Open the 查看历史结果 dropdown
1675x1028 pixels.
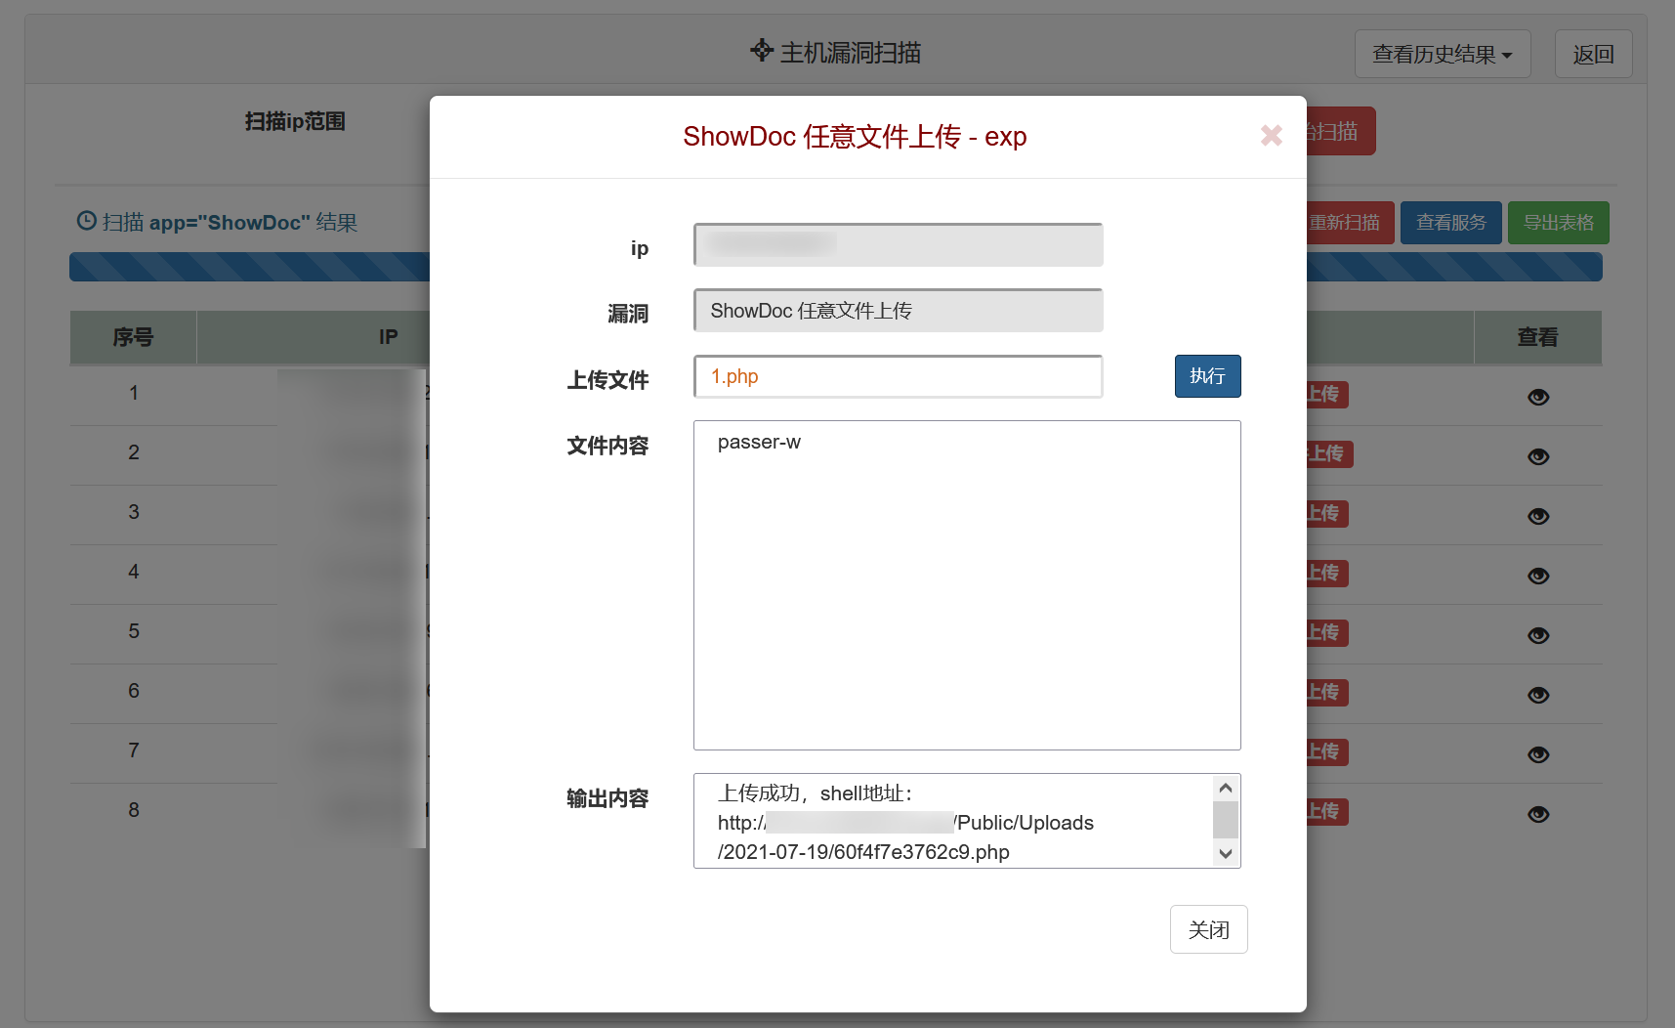[x=1443, y=55]
